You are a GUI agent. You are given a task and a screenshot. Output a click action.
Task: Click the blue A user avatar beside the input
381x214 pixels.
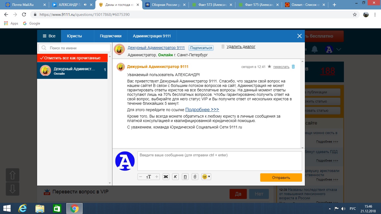(x=125, y=161)
